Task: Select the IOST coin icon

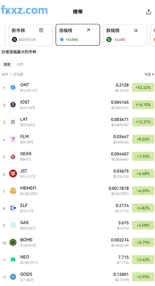Action: [13, 105]
